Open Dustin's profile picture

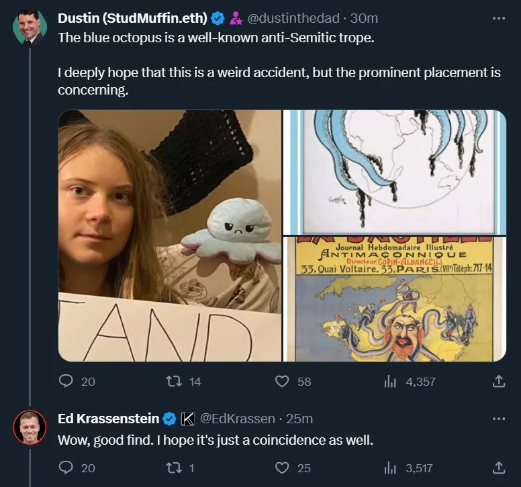(x=30, y=27)
